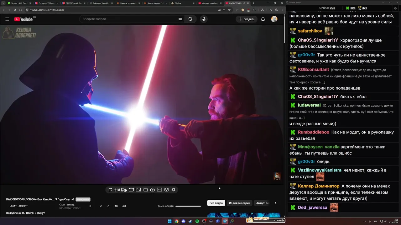Open YouTube notifications bell
Viewport: 401px width, 225px height.
[263, 19]
